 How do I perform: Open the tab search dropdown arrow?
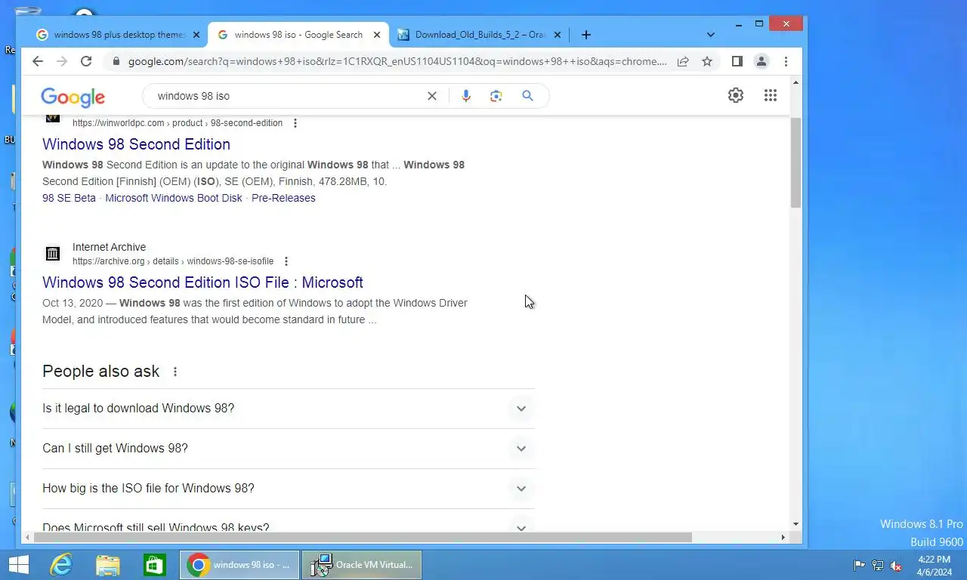click(710, 35)
